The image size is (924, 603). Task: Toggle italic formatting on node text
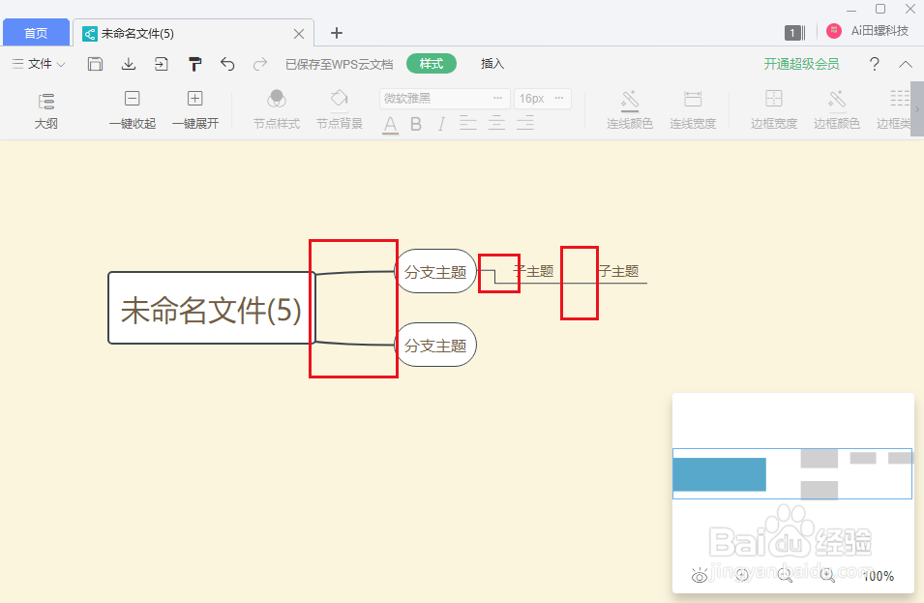[442, 124]
